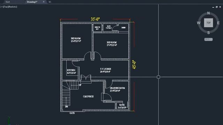The height and width of the screenshot is (125, 223).
Task: Open the [Realistic] visual style menu
Action: 13,7
